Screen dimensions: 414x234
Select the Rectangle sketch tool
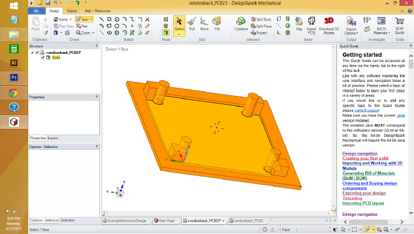(109, 19)
